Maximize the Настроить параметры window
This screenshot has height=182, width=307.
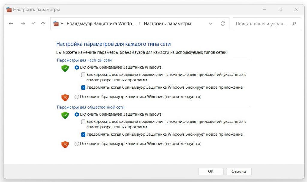tap(280, 9)
